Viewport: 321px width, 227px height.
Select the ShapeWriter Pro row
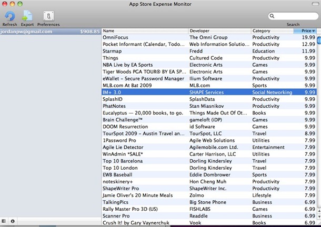click(x=209, y=188)
